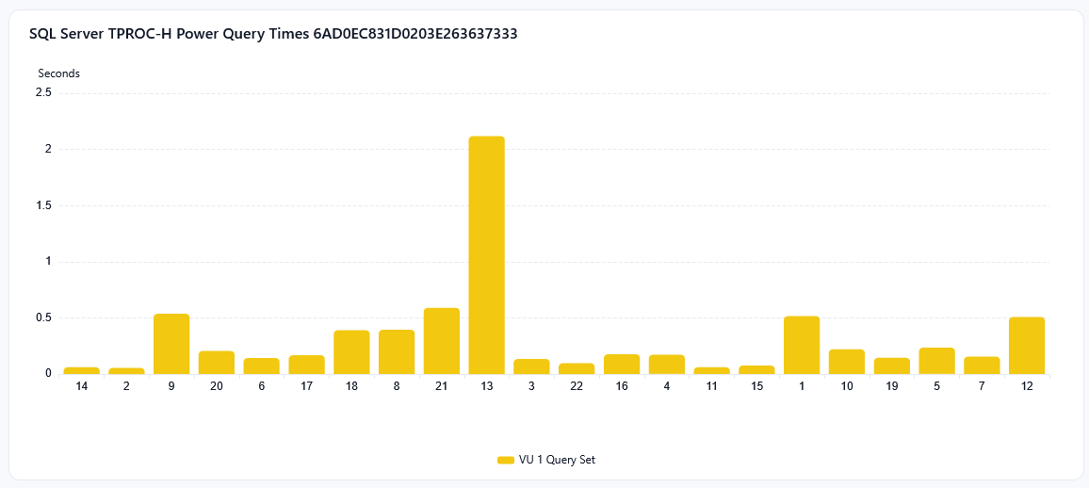
Task: Select the bar for query 20
Action: [x=217, y=363]
